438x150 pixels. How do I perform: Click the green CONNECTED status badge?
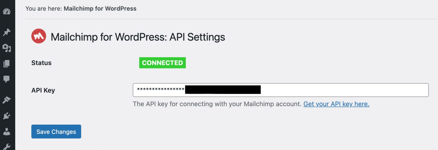tap(162, 63)
